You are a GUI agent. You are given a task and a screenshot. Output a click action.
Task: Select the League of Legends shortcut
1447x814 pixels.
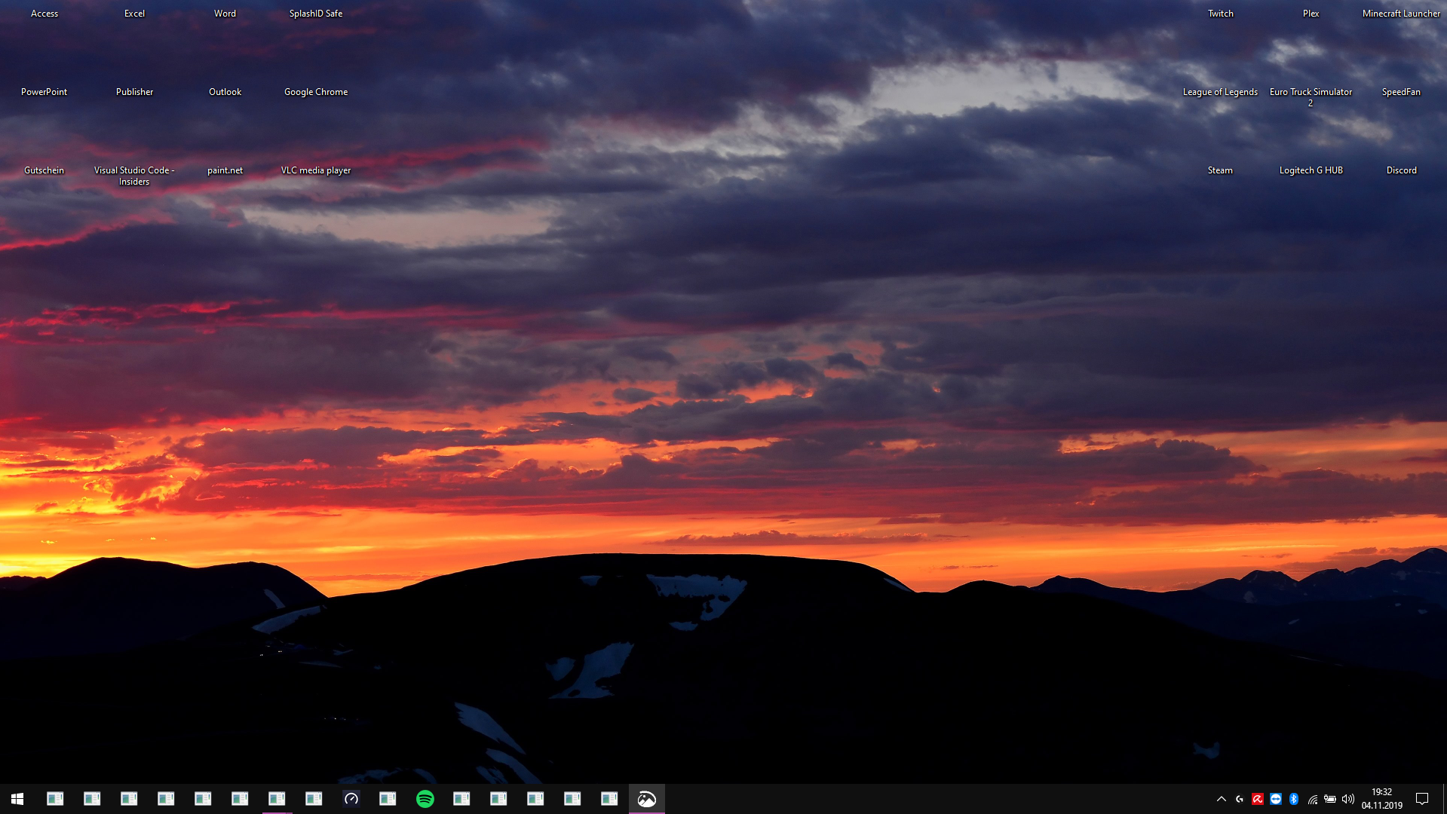(1220, 92)
